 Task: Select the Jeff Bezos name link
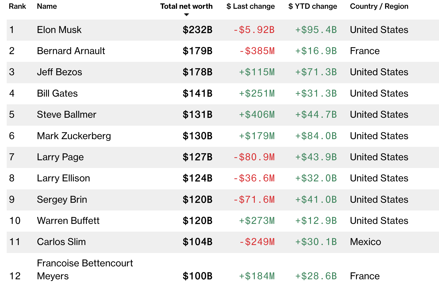tap(59, 72)
